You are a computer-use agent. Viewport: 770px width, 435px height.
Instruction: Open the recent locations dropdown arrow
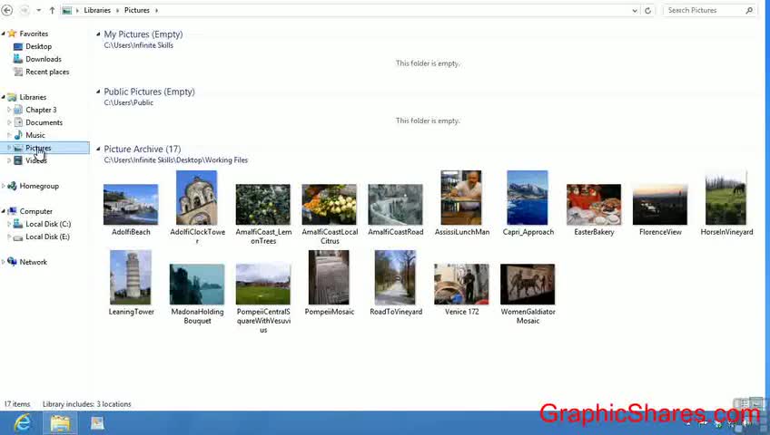pos(39,10)
